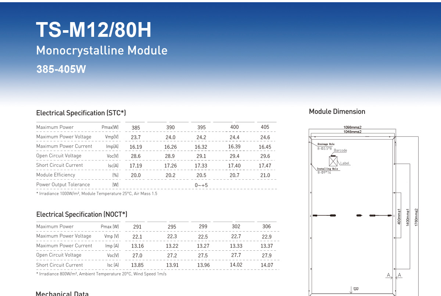Click the 405 Pmax value
441x296 pixels.
265,127
